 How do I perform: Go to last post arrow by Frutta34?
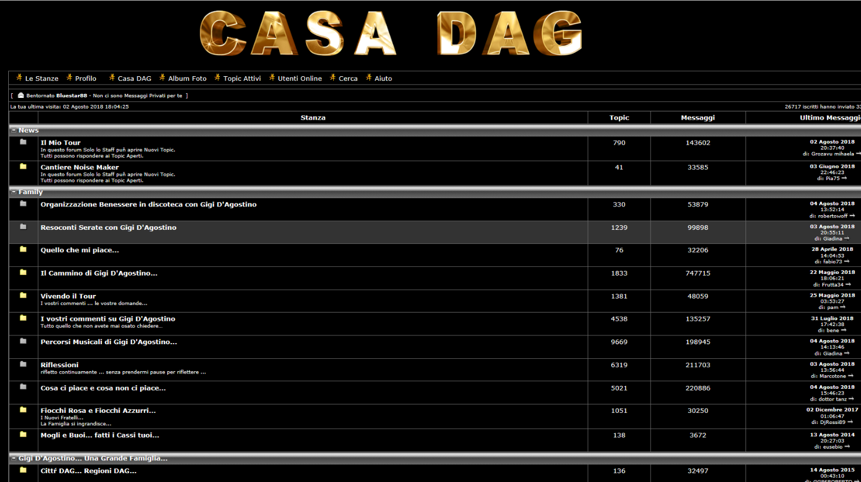tap(848, 284)
